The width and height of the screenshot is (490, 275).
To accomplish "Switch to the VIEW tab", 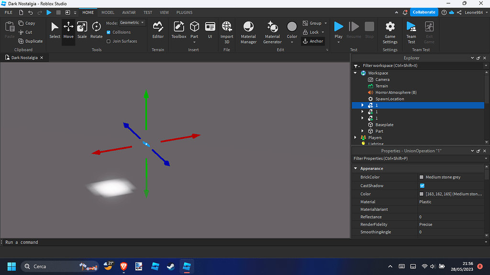I will [164, 12].
